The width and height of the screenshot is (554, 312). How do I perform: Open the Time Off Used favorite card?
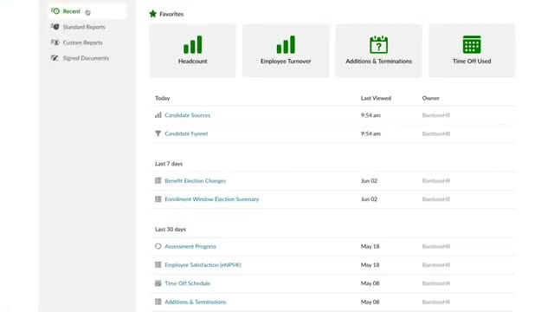pos(472,50)
